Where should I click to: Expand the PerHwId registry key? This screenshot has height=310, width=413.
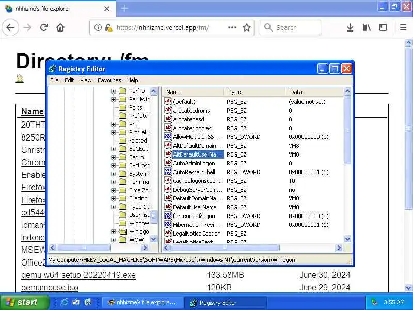(x=113, y=99)
